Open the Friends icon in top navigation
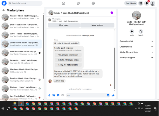The width and height of the screenshot is (159, 116). [78, 3]
